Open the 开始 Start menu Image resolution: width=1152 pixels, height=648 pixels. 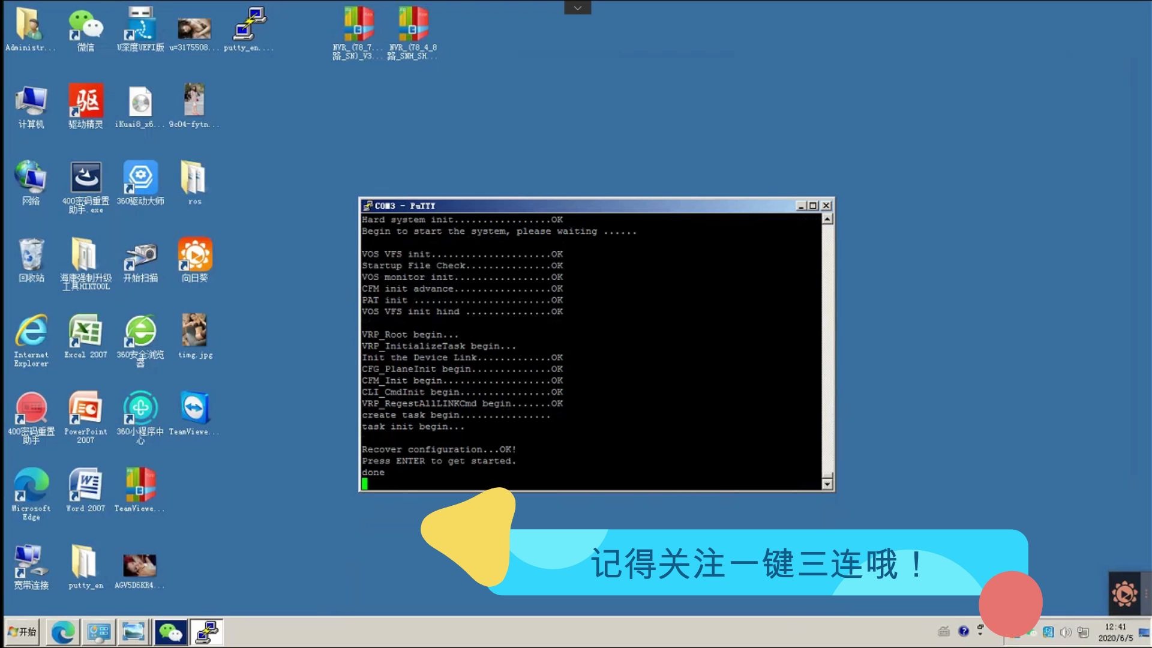coord(23,632)
